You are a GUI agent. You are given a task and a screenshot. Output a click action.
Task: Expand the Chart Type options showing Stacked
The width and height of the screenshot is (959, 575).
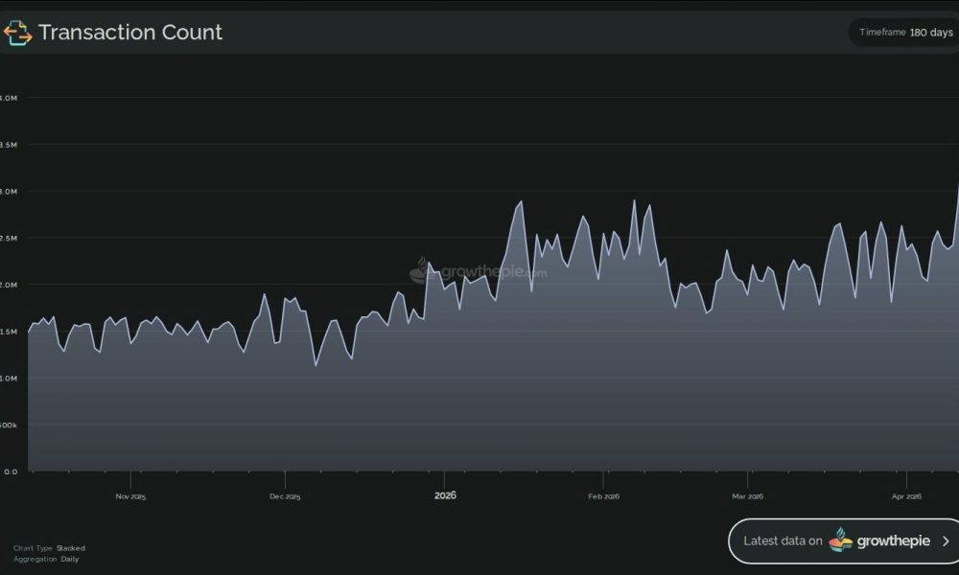coord(48,547)
